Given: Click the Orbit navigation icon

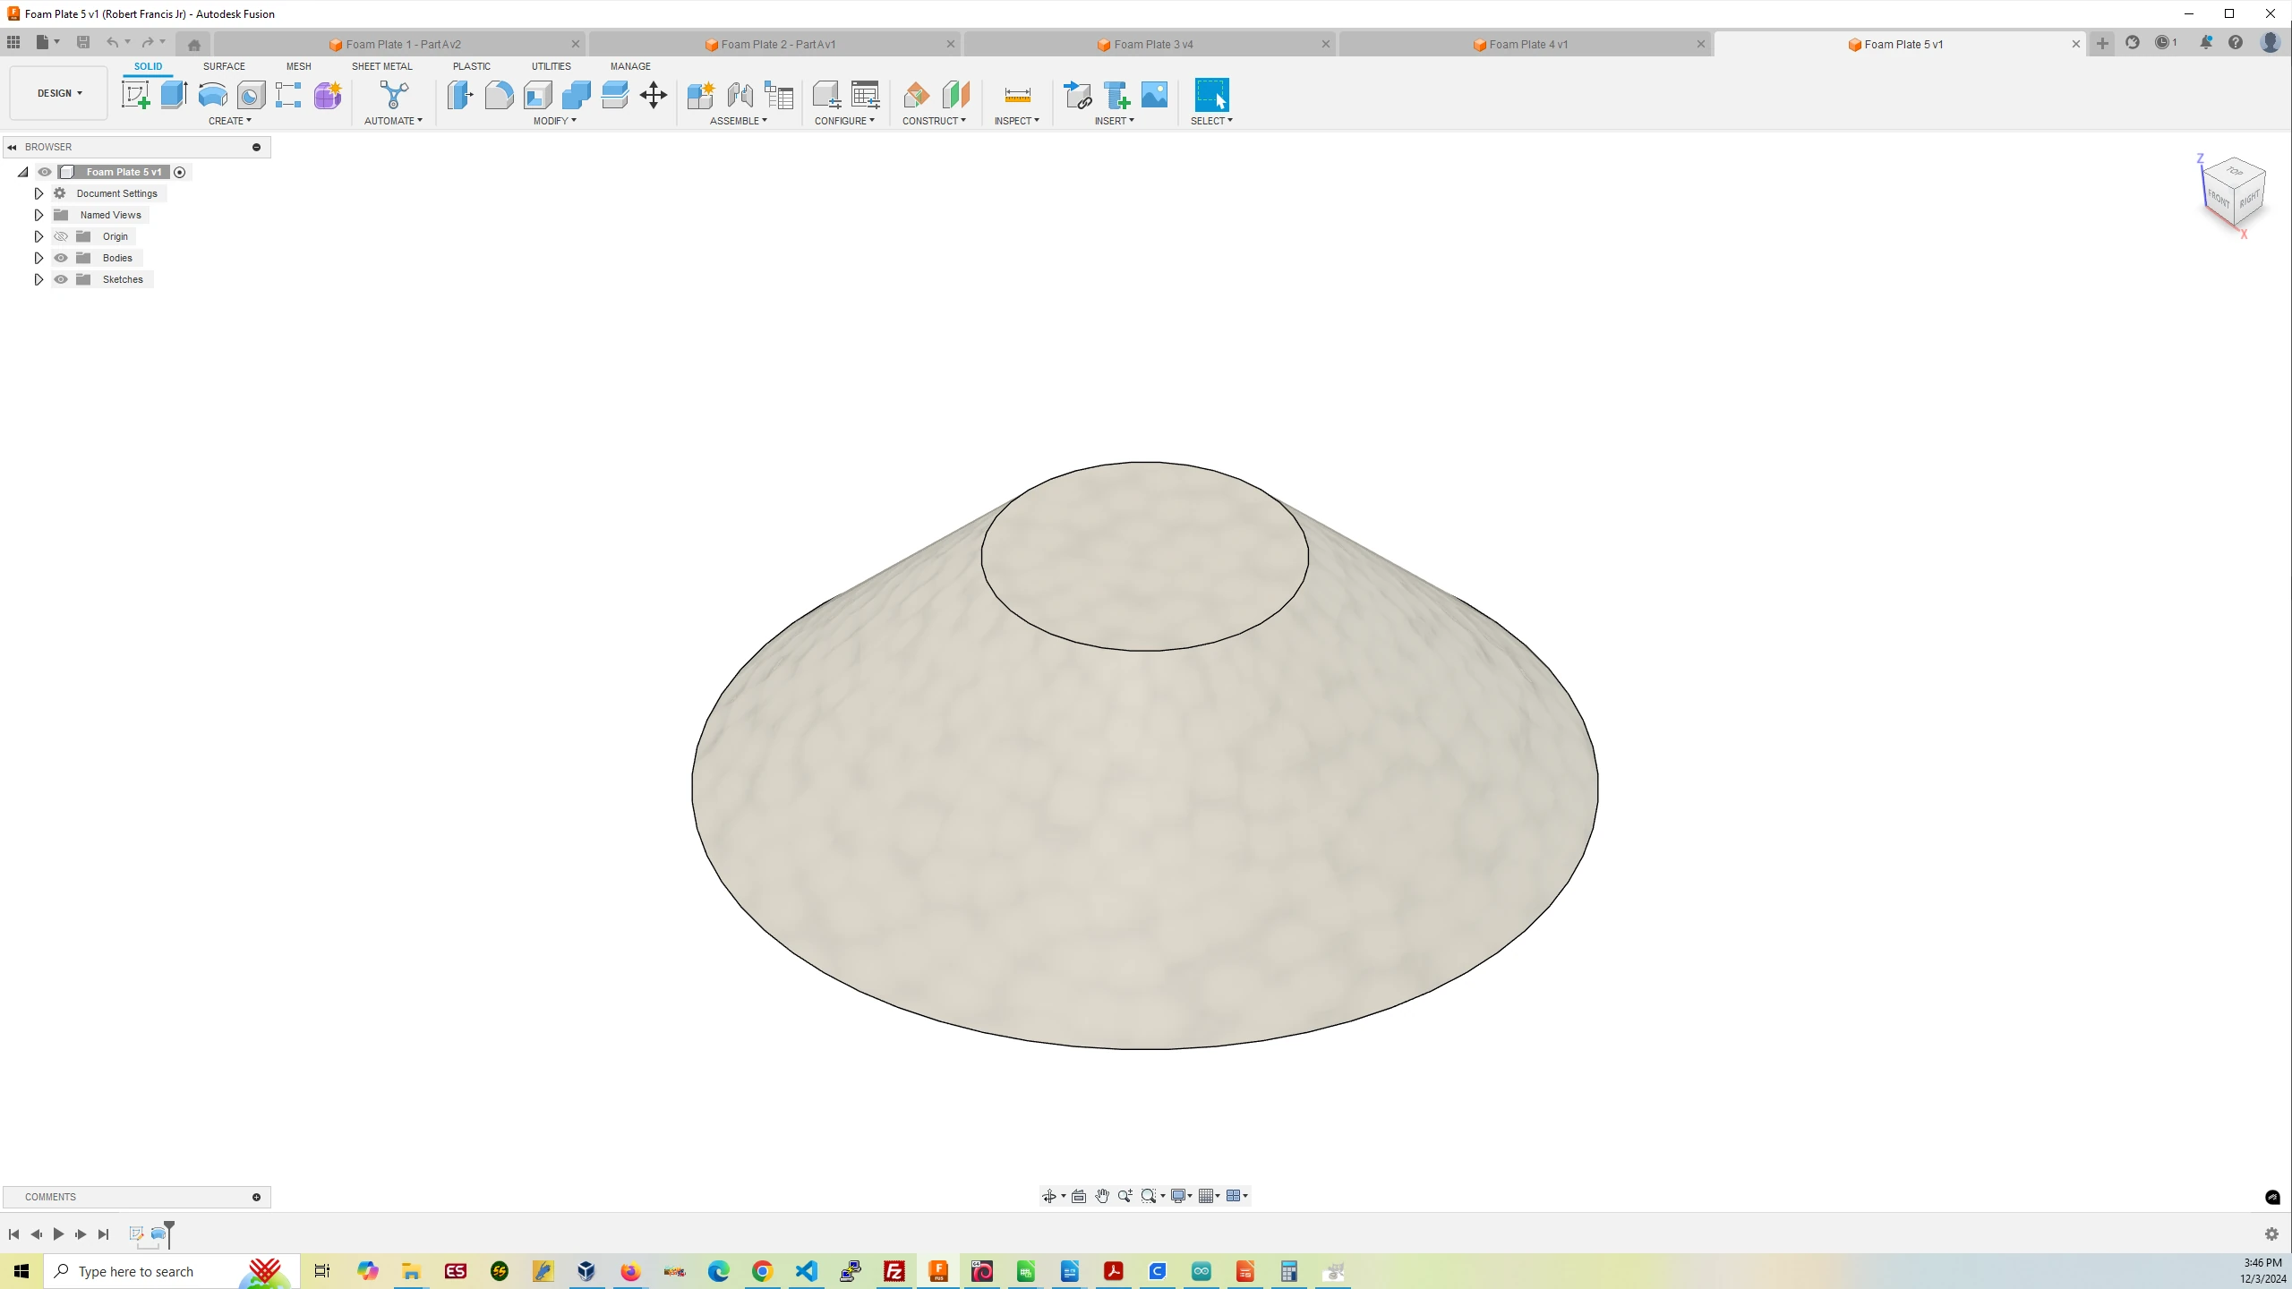Looking at the screenshot, I should coord(1049,1196).
